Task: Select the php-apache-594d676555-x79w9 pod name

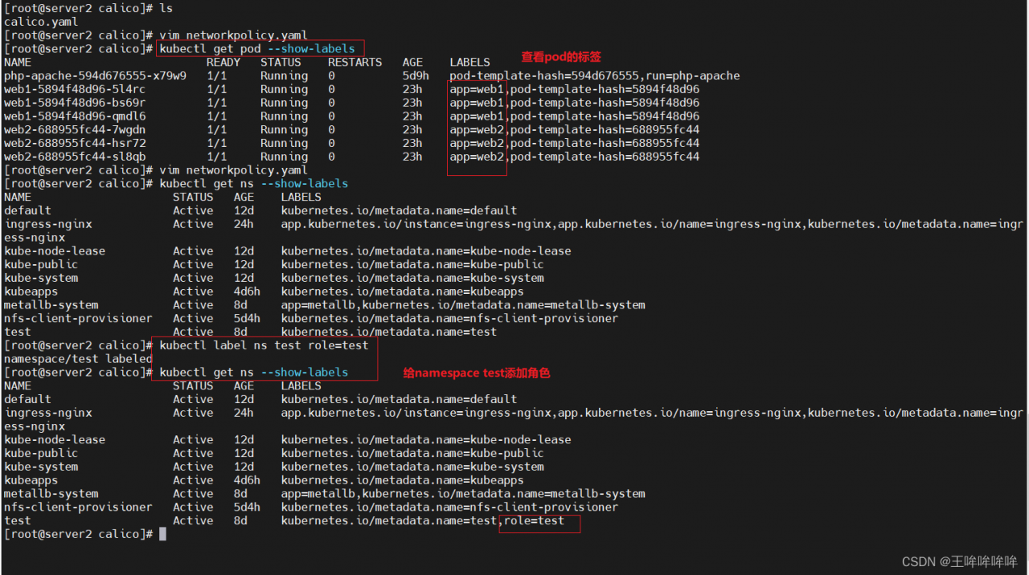Action: pyautogui.click(x=95, y=76)
